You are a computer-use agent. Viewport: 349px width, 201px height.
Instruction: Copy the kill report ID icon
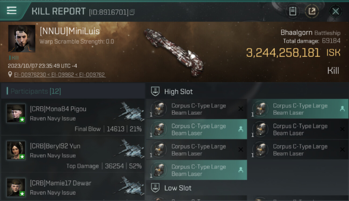132,12
